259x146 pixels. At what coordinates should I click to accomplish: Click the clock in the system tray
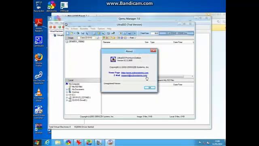pos(217,143)
